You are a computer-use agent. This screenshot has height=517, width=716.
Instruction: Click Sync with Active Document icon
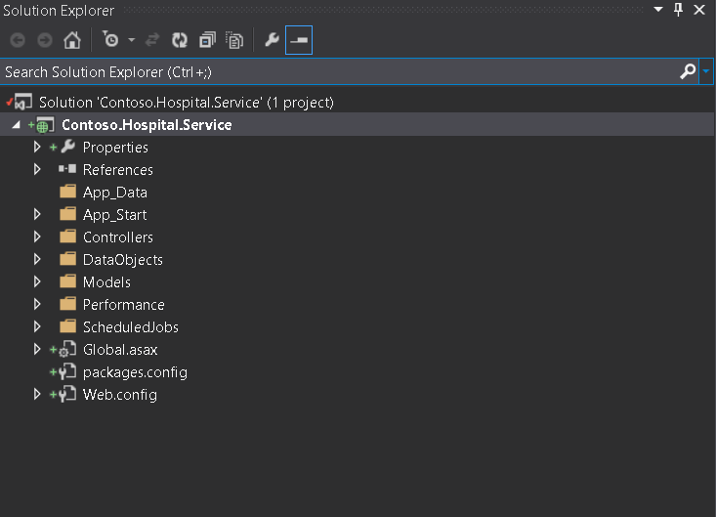click(x=152, y=40)
